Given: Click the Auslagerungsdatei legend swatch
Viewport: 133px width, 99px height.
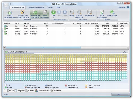Looking at the screenshot, I should point(26,87).
